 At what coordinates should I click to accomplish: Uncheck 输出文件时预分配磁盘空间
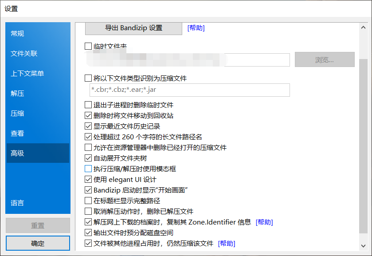point(88,233)
